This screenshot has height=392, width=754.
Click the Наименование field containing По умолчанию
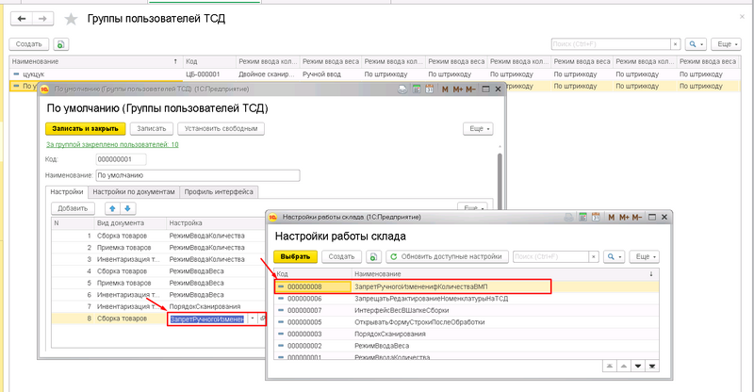(198, 175)
